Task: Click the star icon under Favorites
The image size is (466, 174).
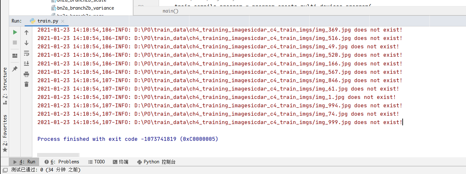Action: 5,150
